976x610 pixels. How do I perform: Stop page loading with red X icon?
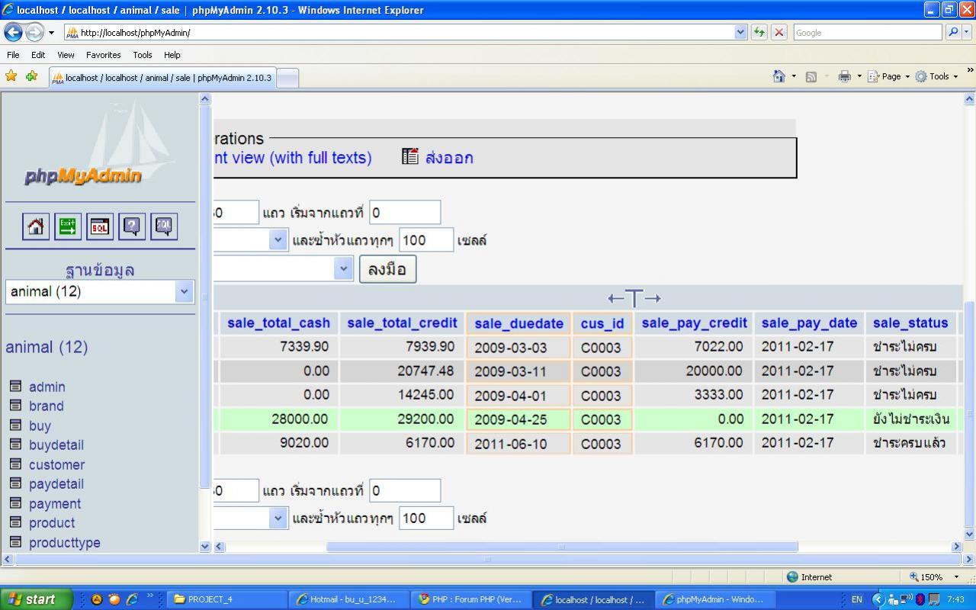(x=779, y=32)
